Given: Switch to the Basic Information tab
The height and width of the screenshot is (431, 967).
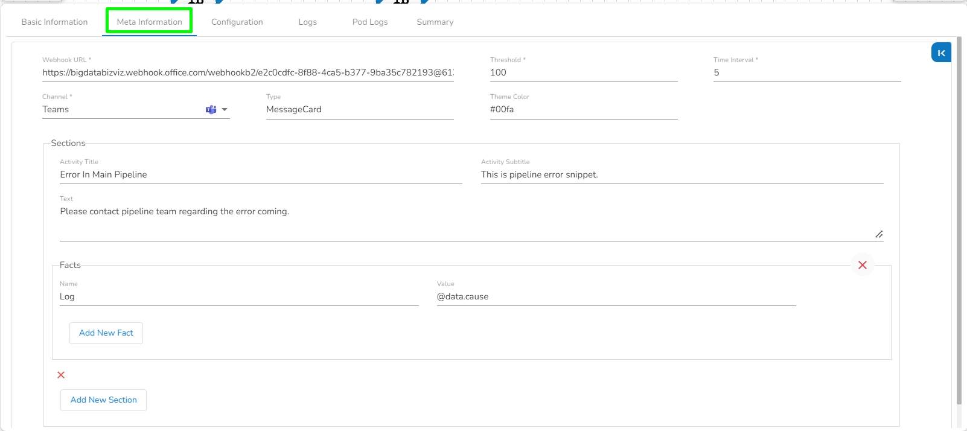Looking at the screenshot, I should [x=54, y=22].
